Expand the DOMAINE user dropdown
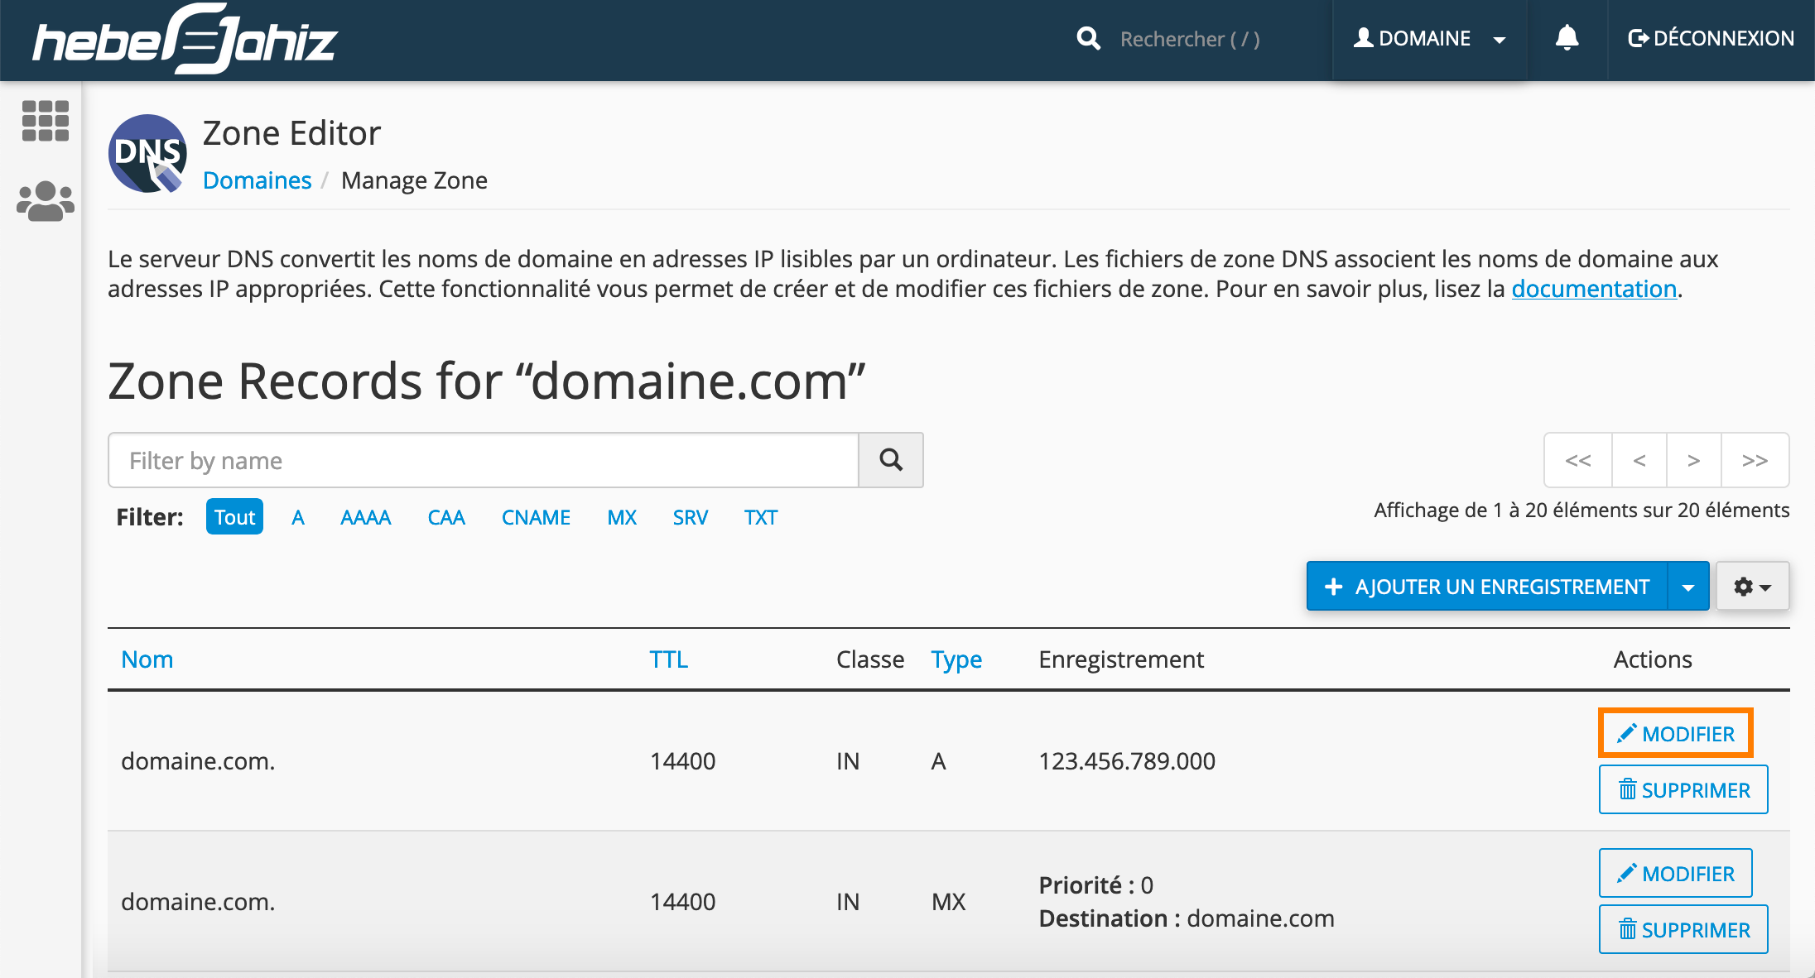The width and height of the screenshot is (1815, 978). click(x=1429, y=39)
